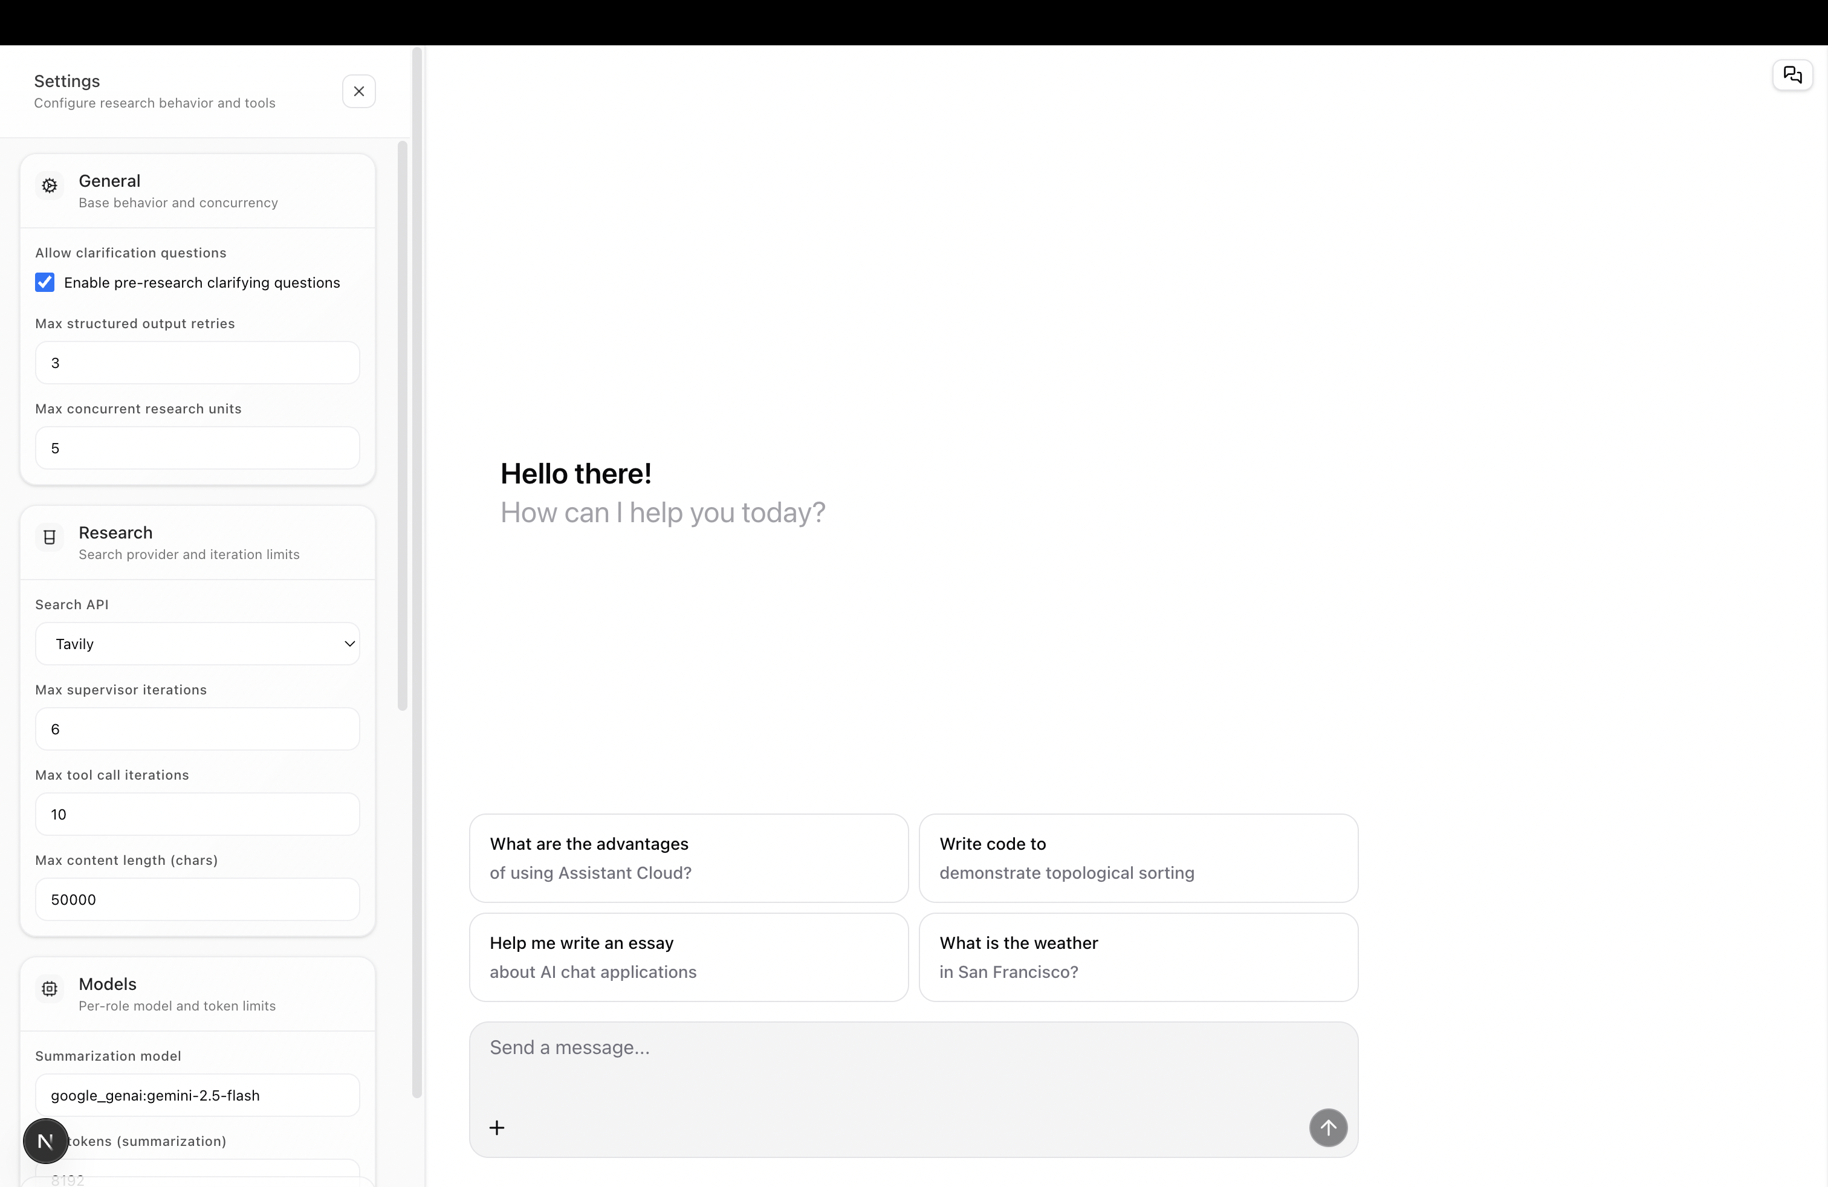Open the chat threads icon top right
The height and width of the screenshot is (1187, 1828).
[1792, 74]
